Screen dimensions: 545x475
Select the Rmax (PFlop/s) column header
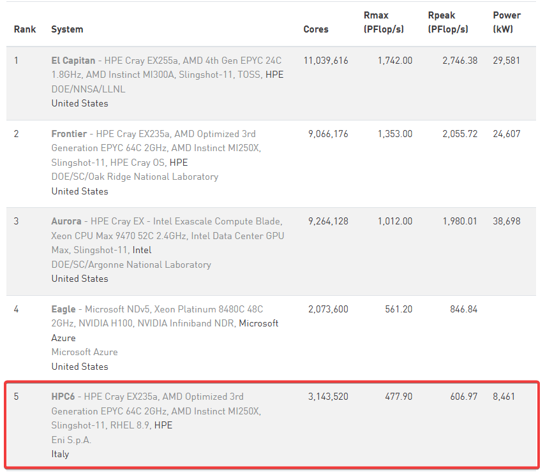point(384,22)
